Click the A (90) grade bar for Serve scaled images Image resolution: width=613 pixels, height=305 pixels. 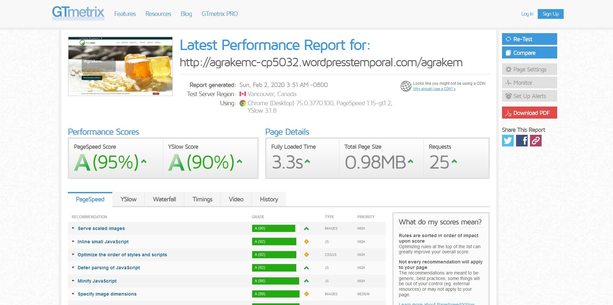pos(276,228)
